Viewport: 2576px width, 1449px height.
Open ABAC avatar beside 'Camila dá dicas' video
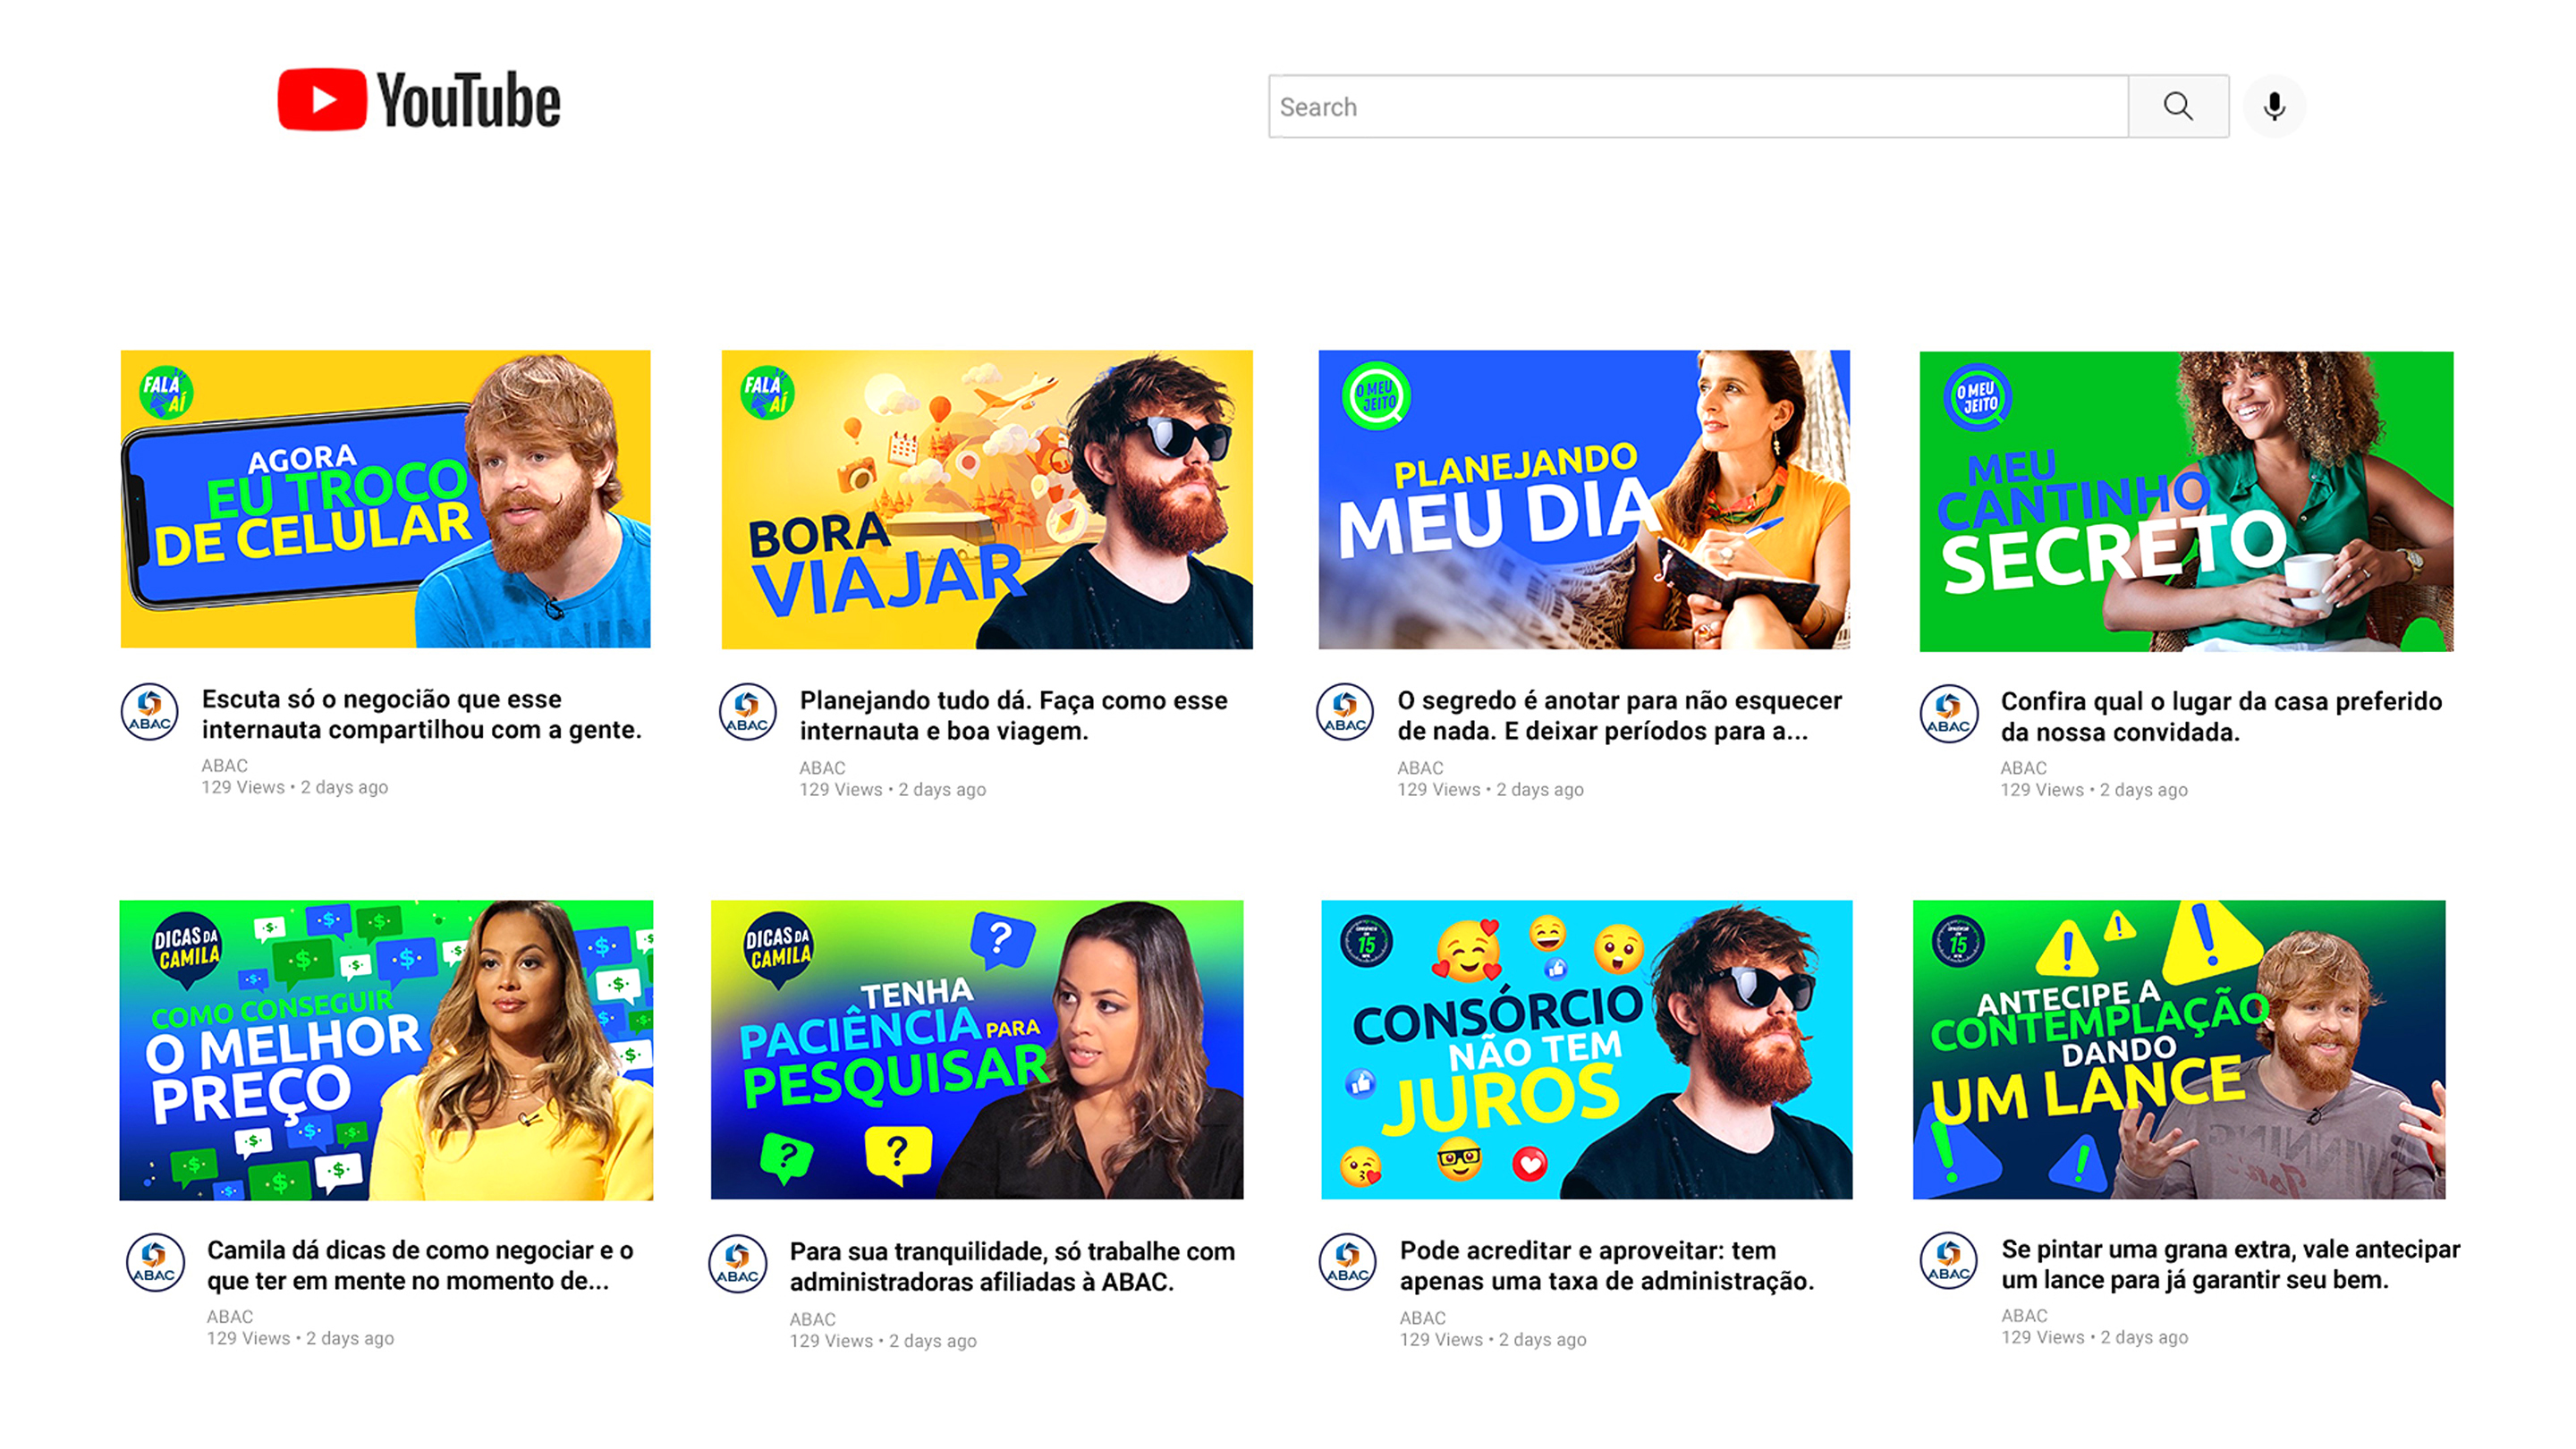click(155, 1262)
